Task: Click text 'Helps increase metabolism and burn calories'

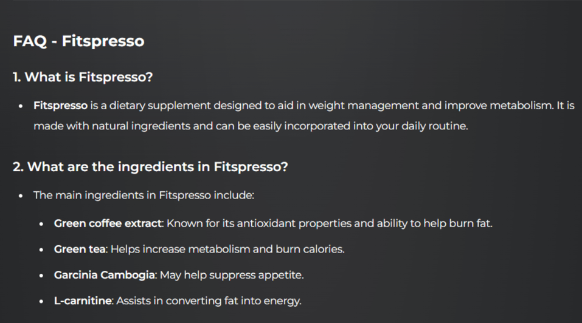Action: [x=227, y=249]
